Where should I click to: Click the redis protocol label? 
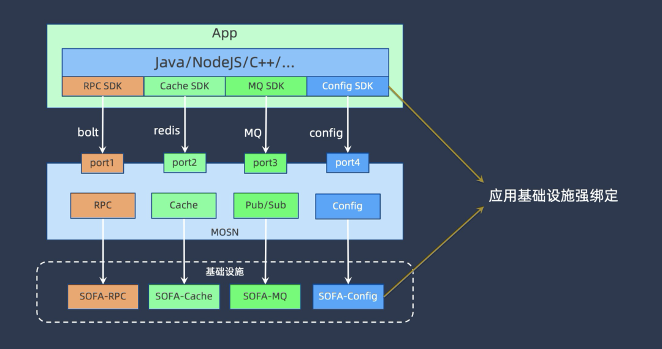tap(167, 130)
